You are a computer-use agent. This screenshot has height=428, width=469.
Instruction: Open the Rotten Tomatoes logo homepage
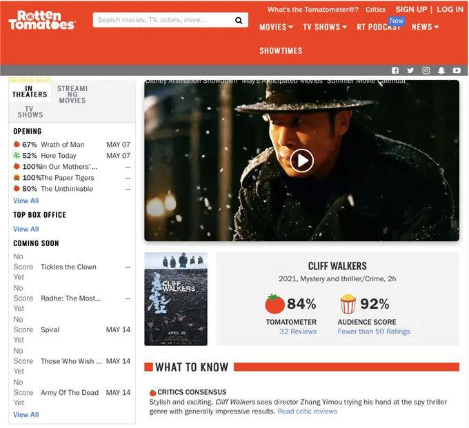click(x=42, y=20)
